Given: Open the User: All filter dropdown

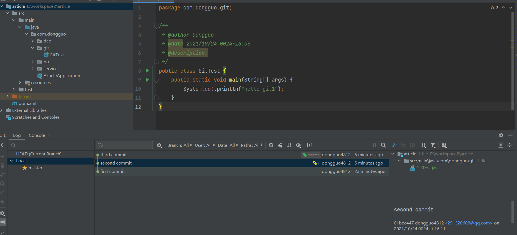Looking at the screenshot, I should coord(205,145).
